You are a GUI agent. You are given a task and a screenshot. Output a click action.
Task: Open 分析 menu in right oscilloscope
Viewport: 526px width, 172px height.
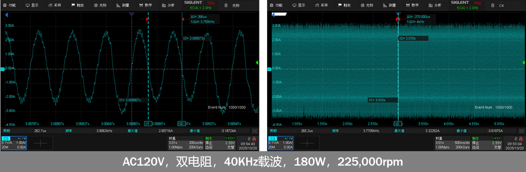(435, 5)
